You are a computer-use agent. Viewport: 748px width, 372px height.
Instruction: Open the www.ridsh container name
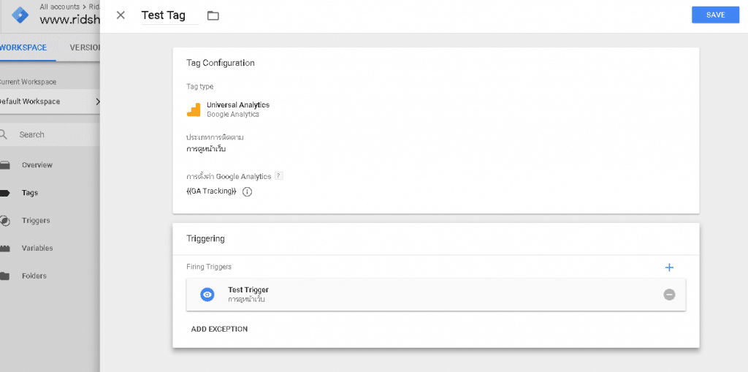coord(69,20)
